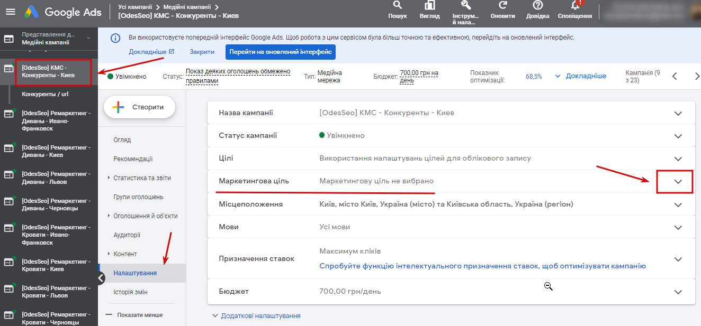This screenshot has height=326, width=701.
Task: Go to next campaign arrow
Action: [x=697, y=76]
